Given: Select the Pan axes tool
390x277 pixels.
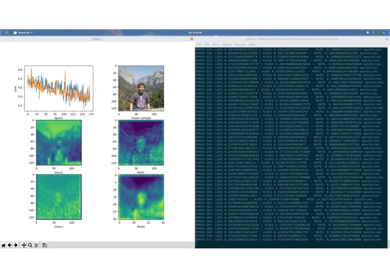Looking at the screenshot, I should (24, 245).
